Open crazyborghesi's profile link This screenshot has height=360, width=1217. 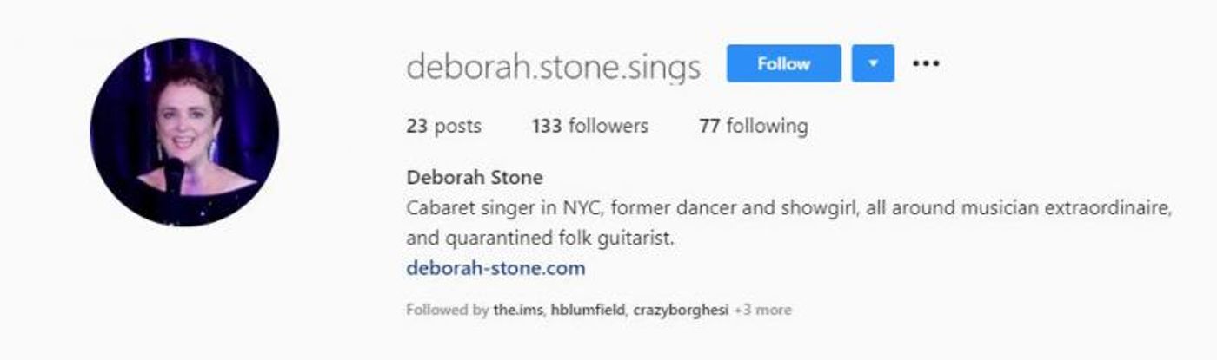(x=681, y=310)
